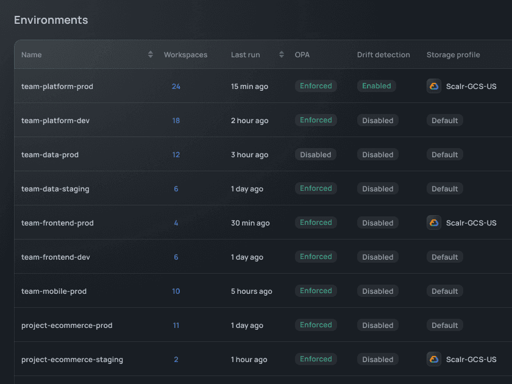
Task: Click the Workspaces column header
Action: click(185, 55)
